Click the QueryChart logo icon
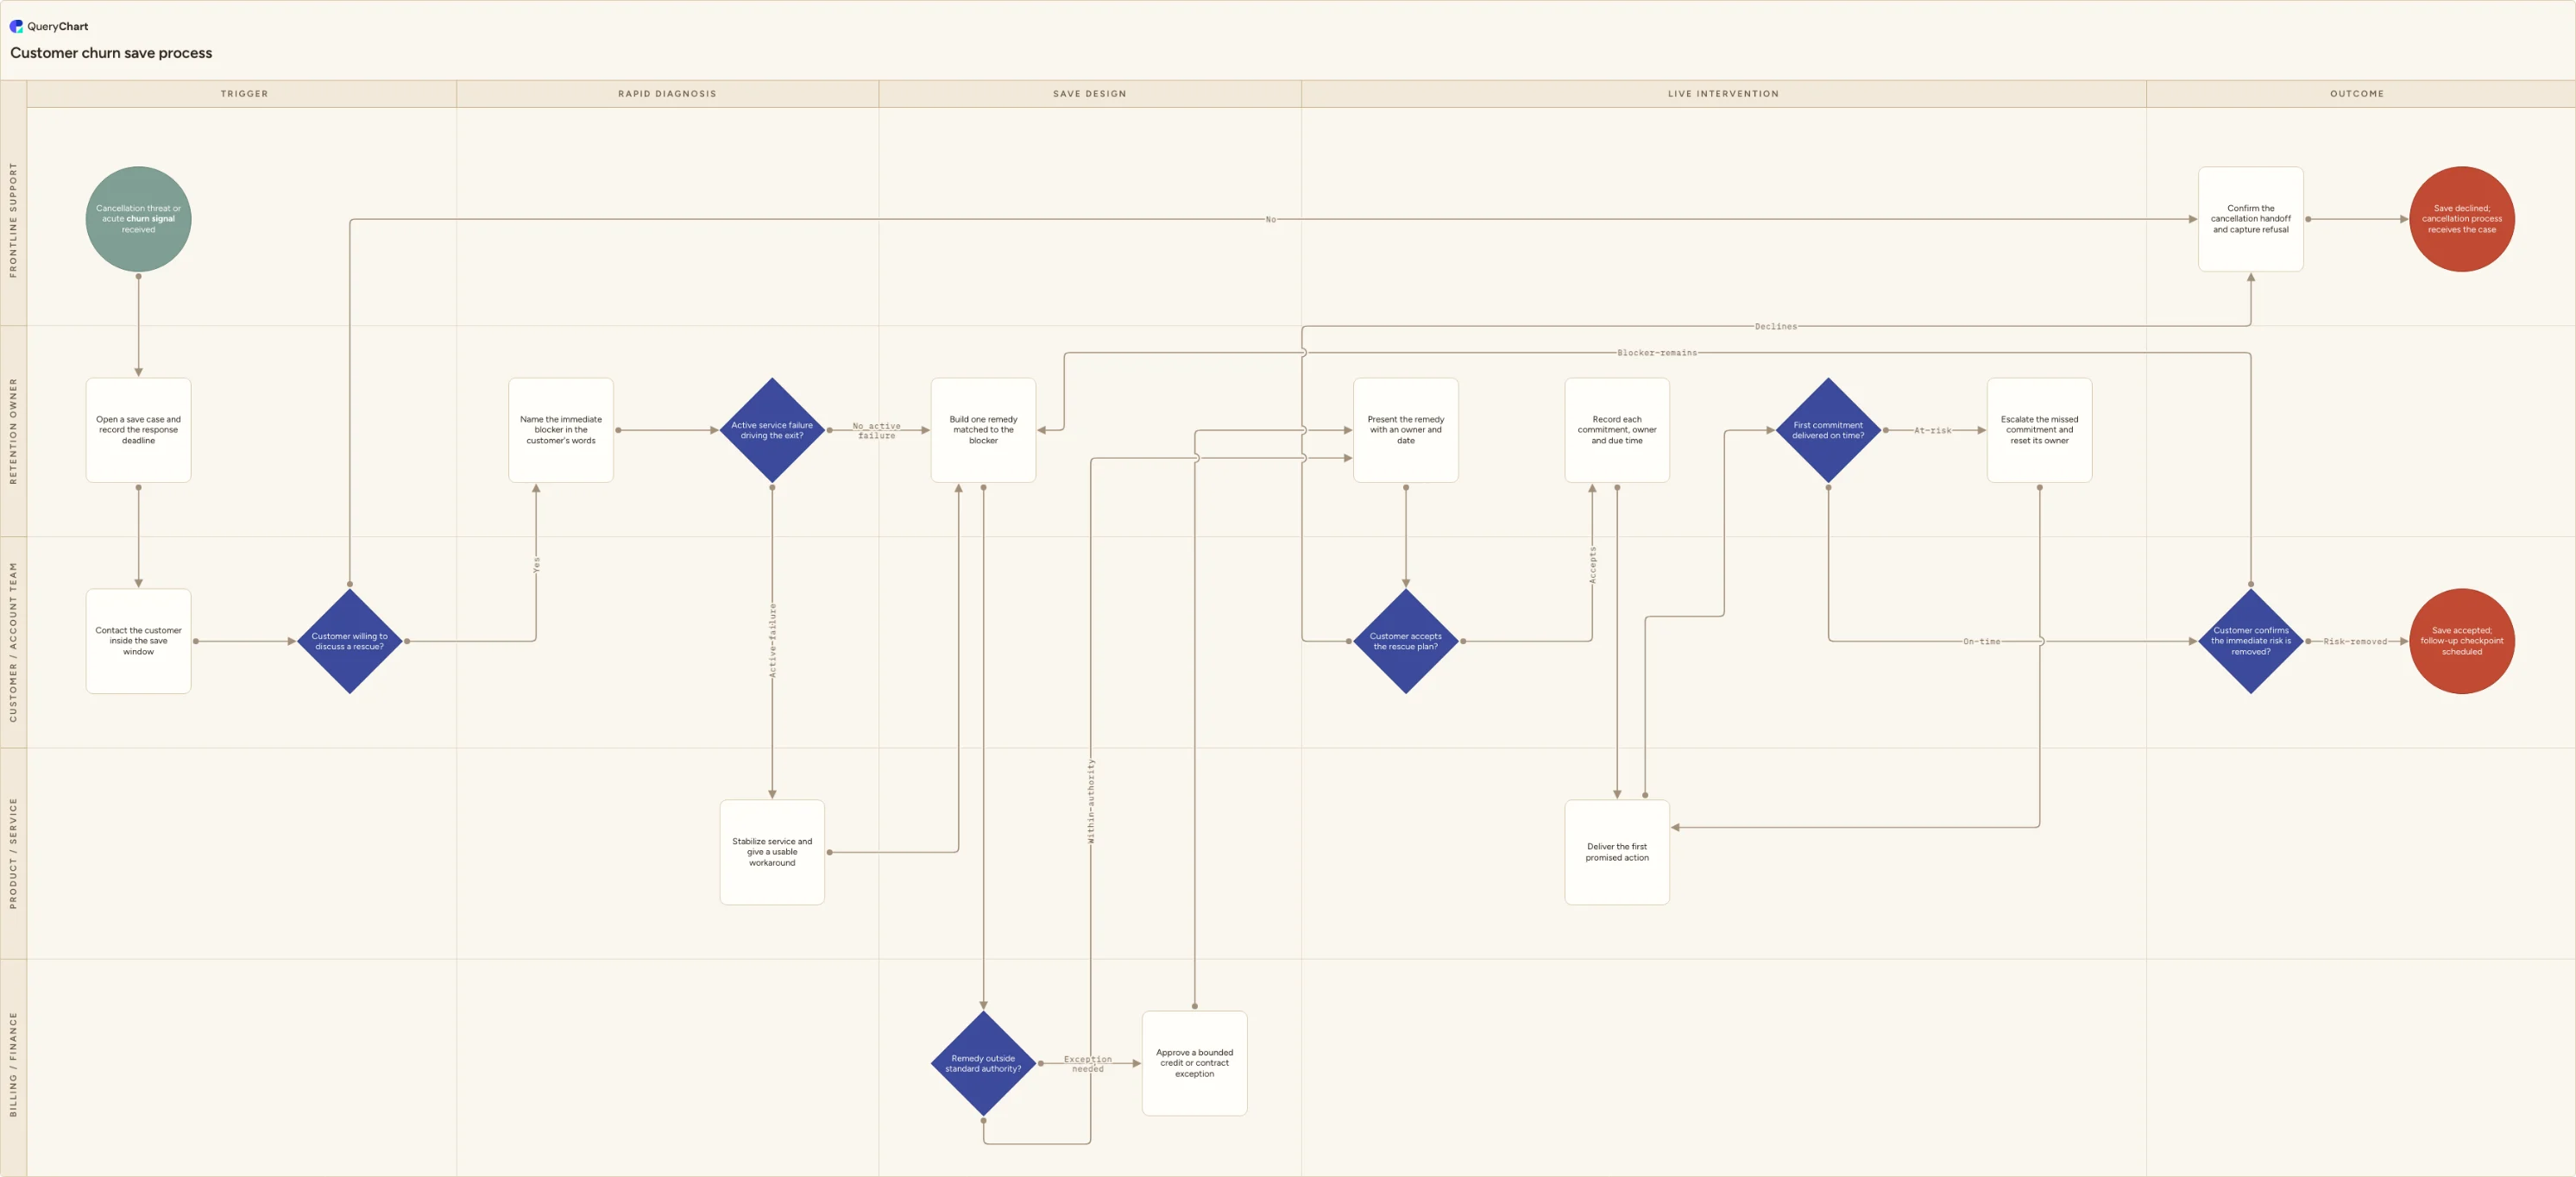2576x1177 pixels. pyautogui.click(x=16, y=26)
